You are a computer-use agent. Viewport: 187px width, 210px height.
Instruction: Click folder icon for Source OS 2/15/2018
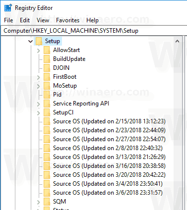(x=47, y=121)
